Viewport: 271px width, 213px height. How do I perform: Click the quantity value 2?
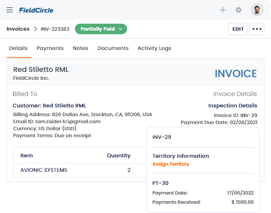tap(129, 170)
